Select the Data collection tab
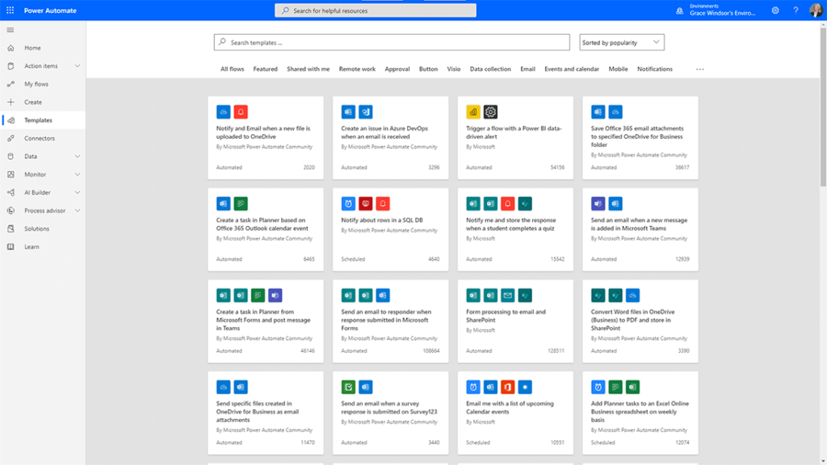Viewport: 827px width, 465px height. point(490,69)
